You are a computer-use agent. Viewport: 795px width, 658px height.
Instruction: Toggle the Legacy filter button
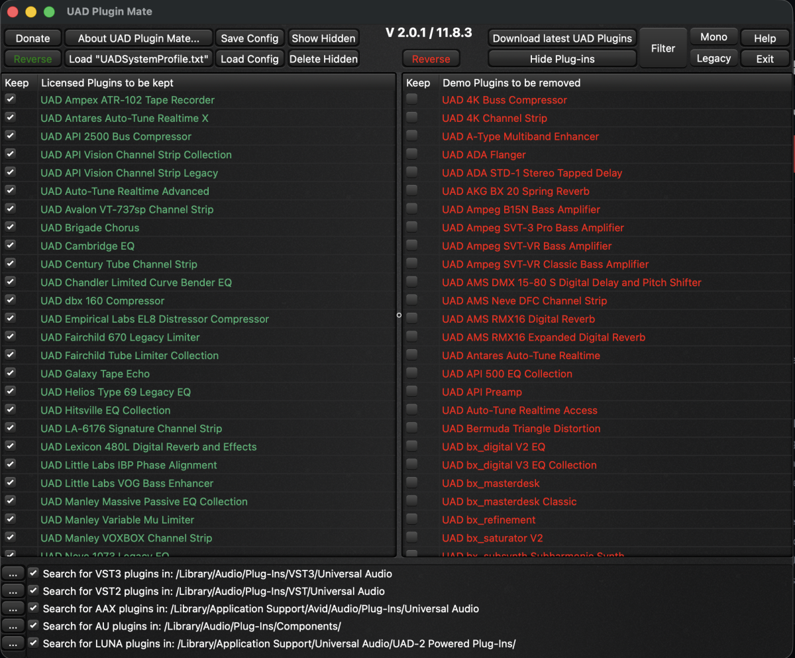pos(714,58)
